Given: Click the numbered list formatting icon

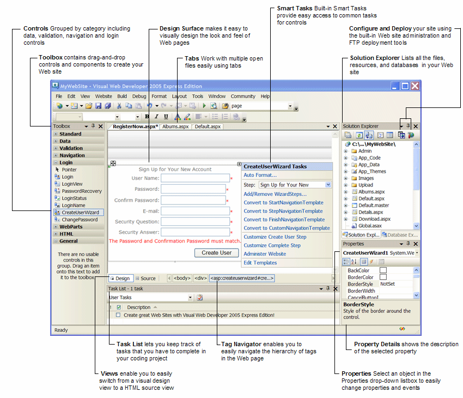Looking at the screenshot, I should click(225, 117).
